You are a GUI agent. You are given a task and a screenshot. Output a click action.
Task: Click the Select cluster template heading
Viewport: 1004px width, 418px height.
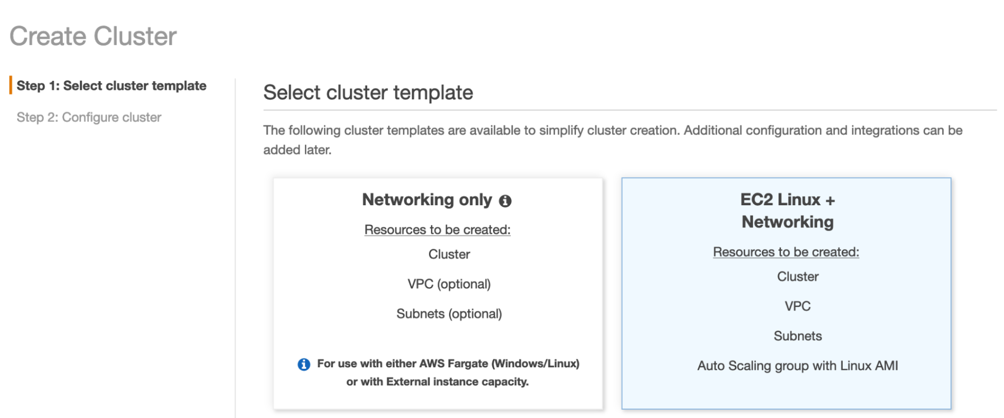(x=368, y=92)
